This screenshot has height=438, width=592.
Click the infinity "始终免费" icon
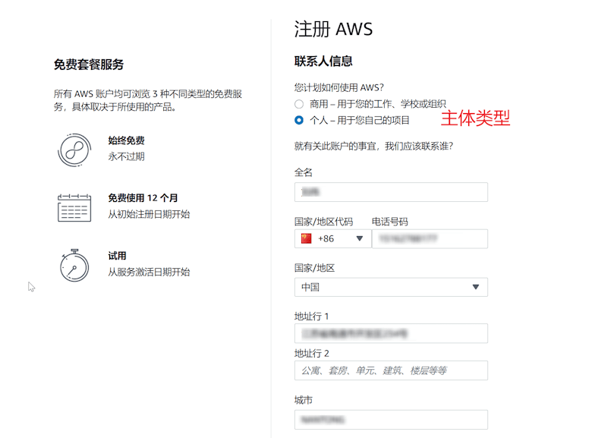74,150
